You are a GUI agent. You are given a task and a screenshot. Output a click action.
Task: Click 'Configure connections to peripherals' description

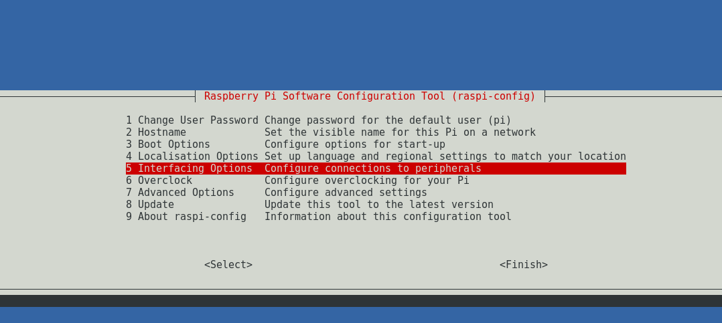(x=372, y=168)
